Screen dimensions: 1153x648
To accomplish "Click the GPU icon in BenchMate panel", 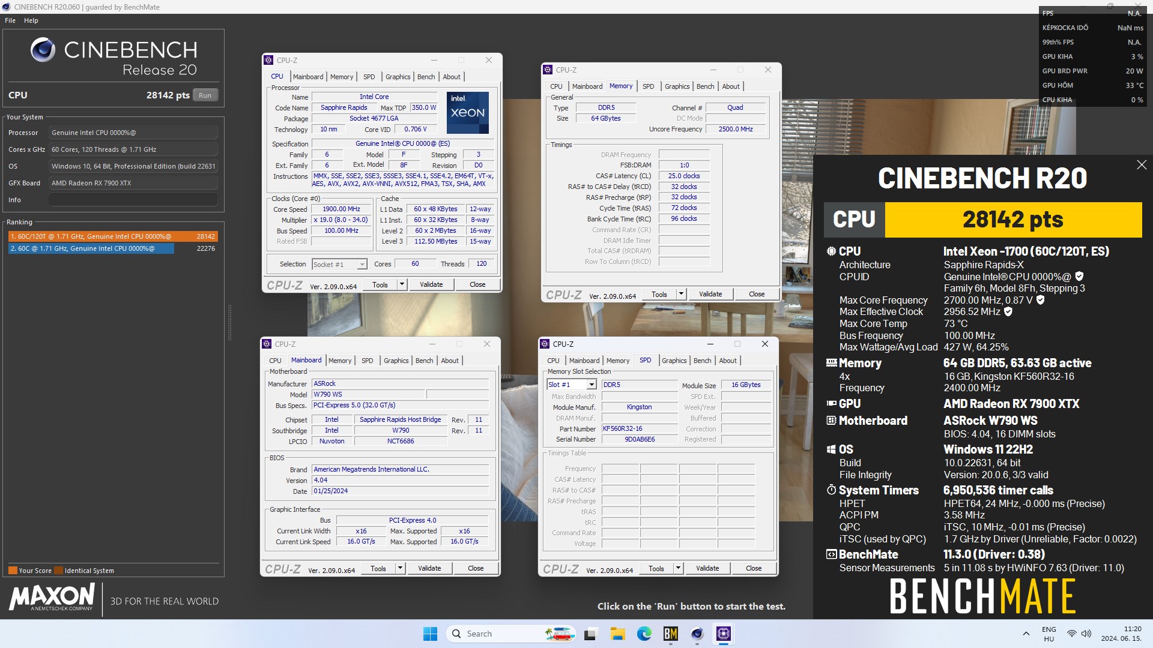I will click(831, 404).
